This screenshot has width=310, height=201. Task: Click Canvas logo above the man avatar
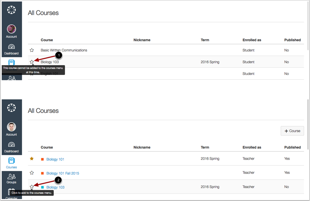tap(12, 108)
